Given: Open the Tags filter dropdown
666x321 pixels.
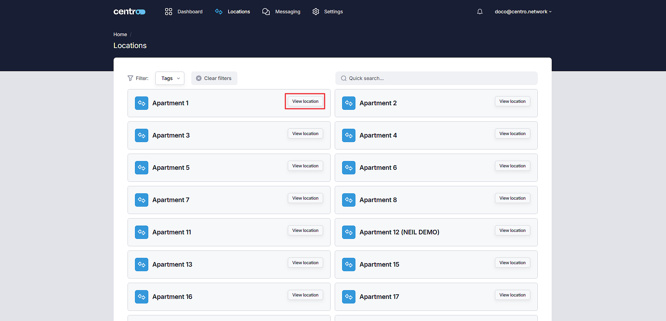Looking at the screenshot, I should 170,78.
